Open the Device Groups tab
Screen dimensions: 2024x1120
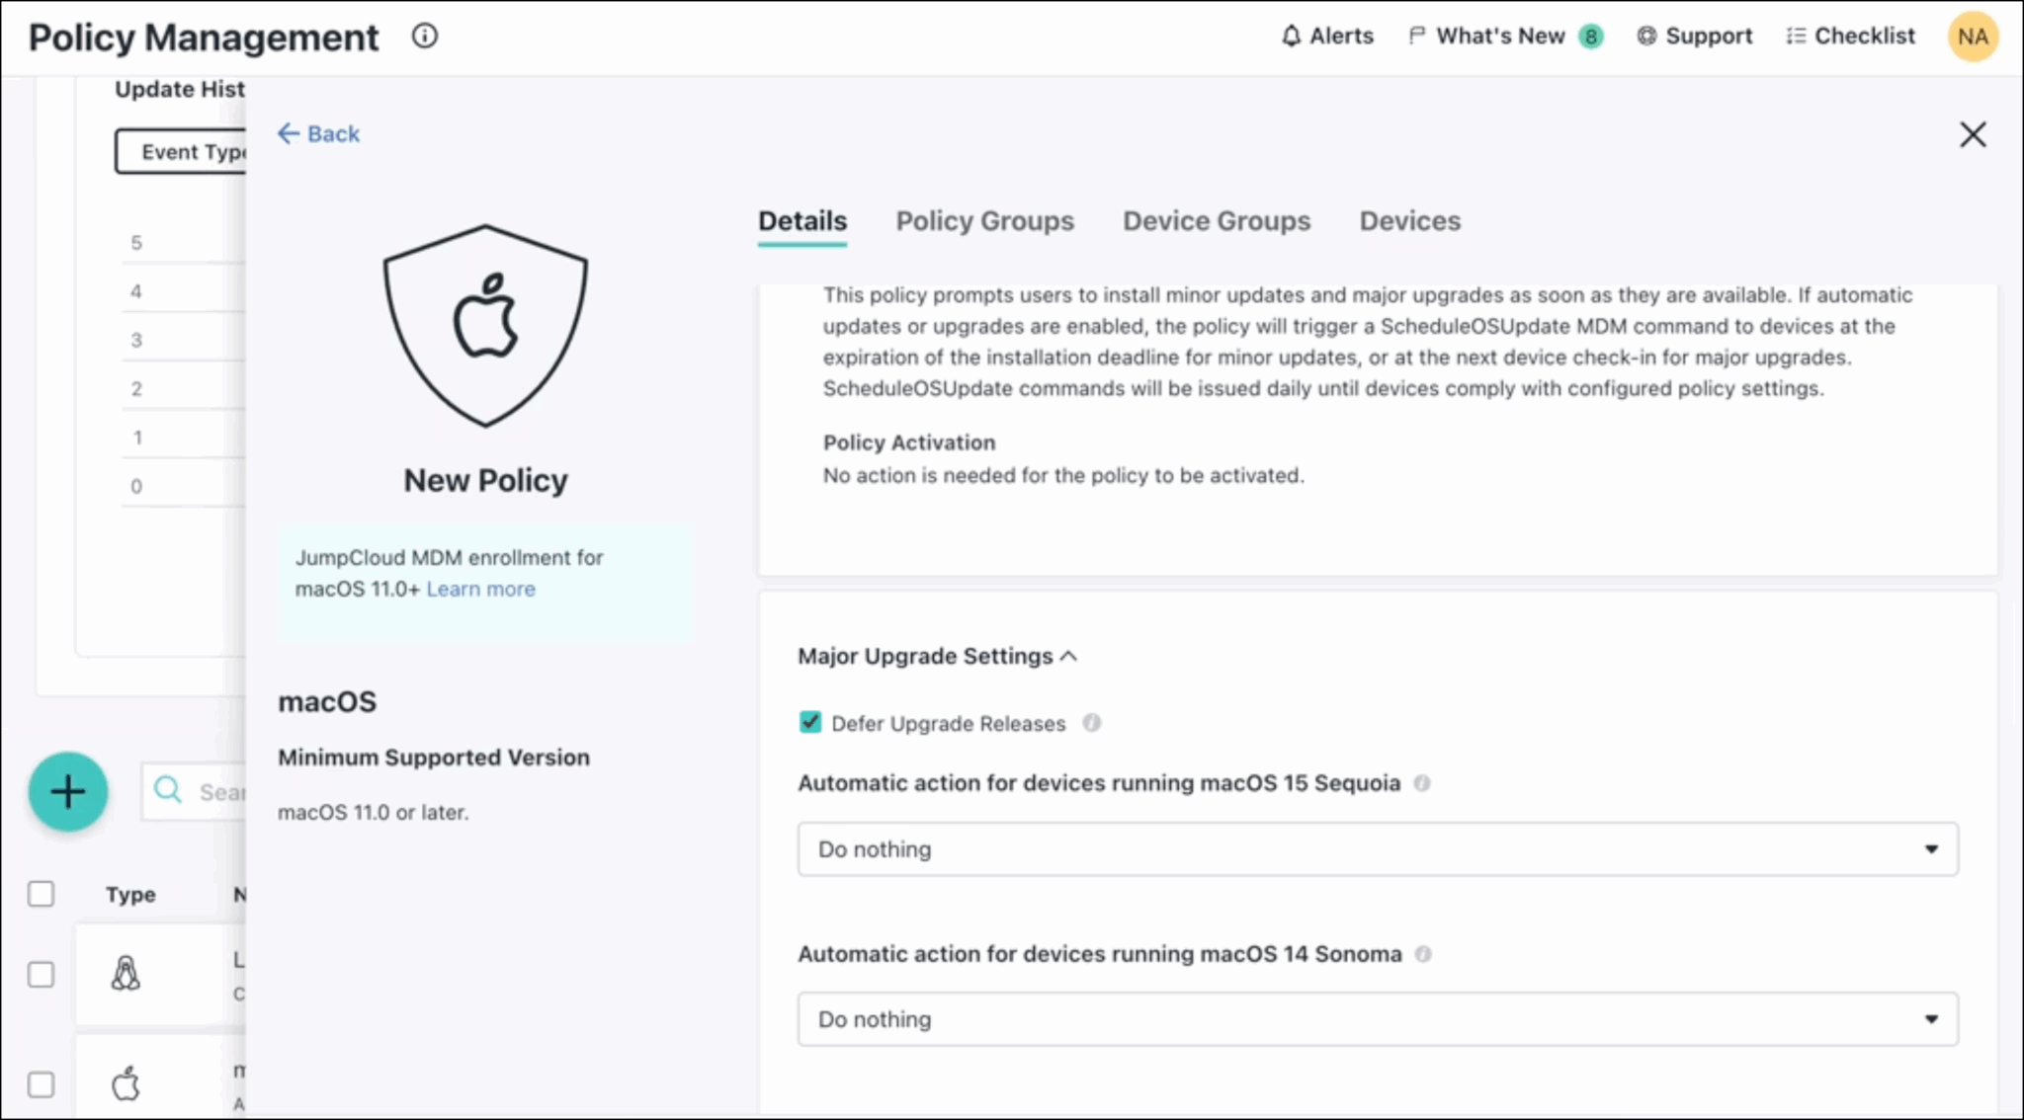tap(1217, 221)
